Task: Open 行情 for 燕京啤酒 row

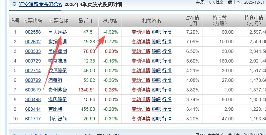Action: [167, 61]
